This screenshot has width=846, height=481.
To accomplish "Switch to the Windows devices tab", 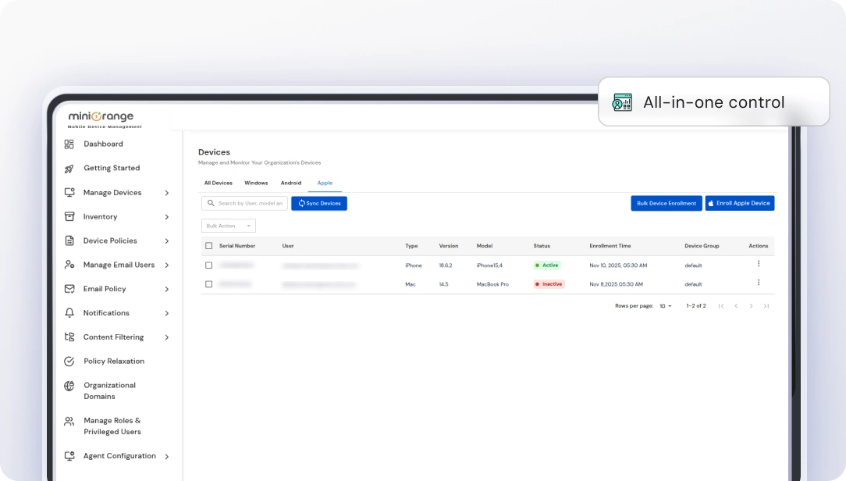I will pyautogui.click(x=256, y=183).
